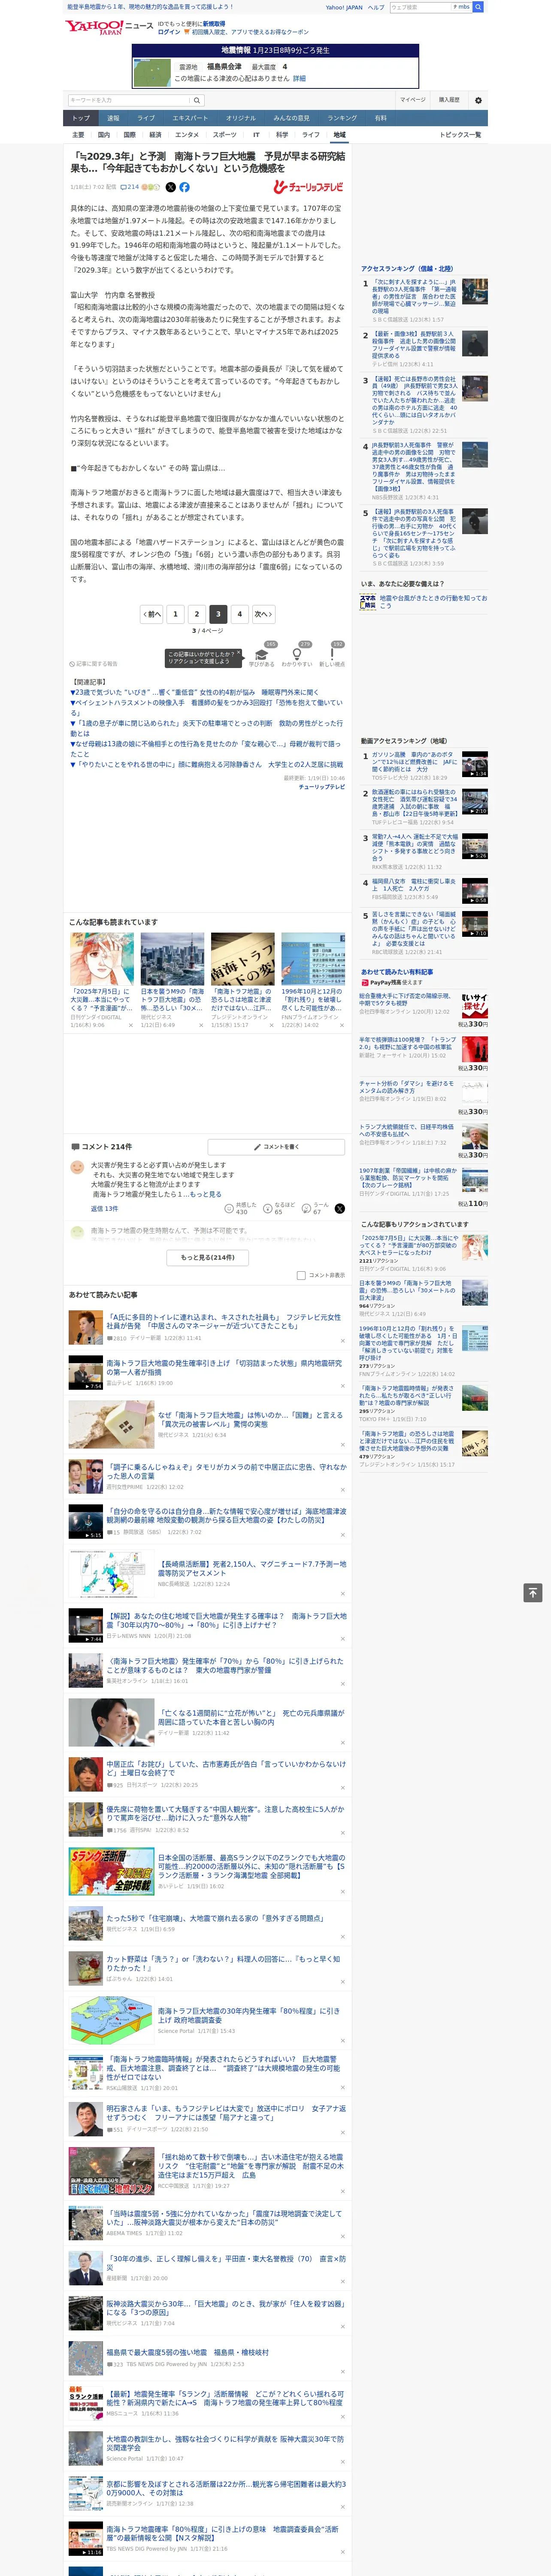Screen dimensions: 551x2576
Task: Go to previous page with 前へ
Action: (152, 614)
